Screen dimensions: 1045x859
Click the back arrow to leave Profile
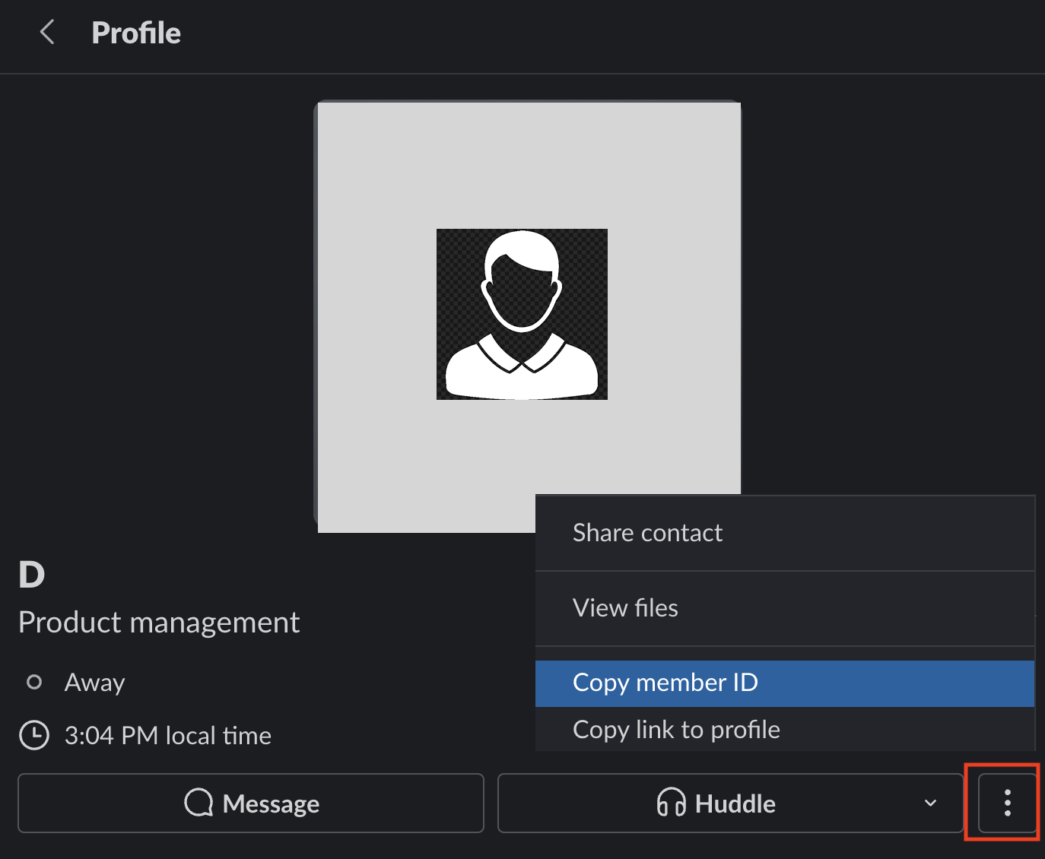tap(47, 32)
